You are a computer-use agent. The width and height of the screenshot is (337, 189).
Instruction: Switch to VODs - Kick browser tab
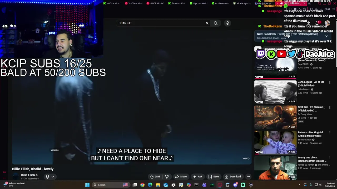[x=112, y=3]
